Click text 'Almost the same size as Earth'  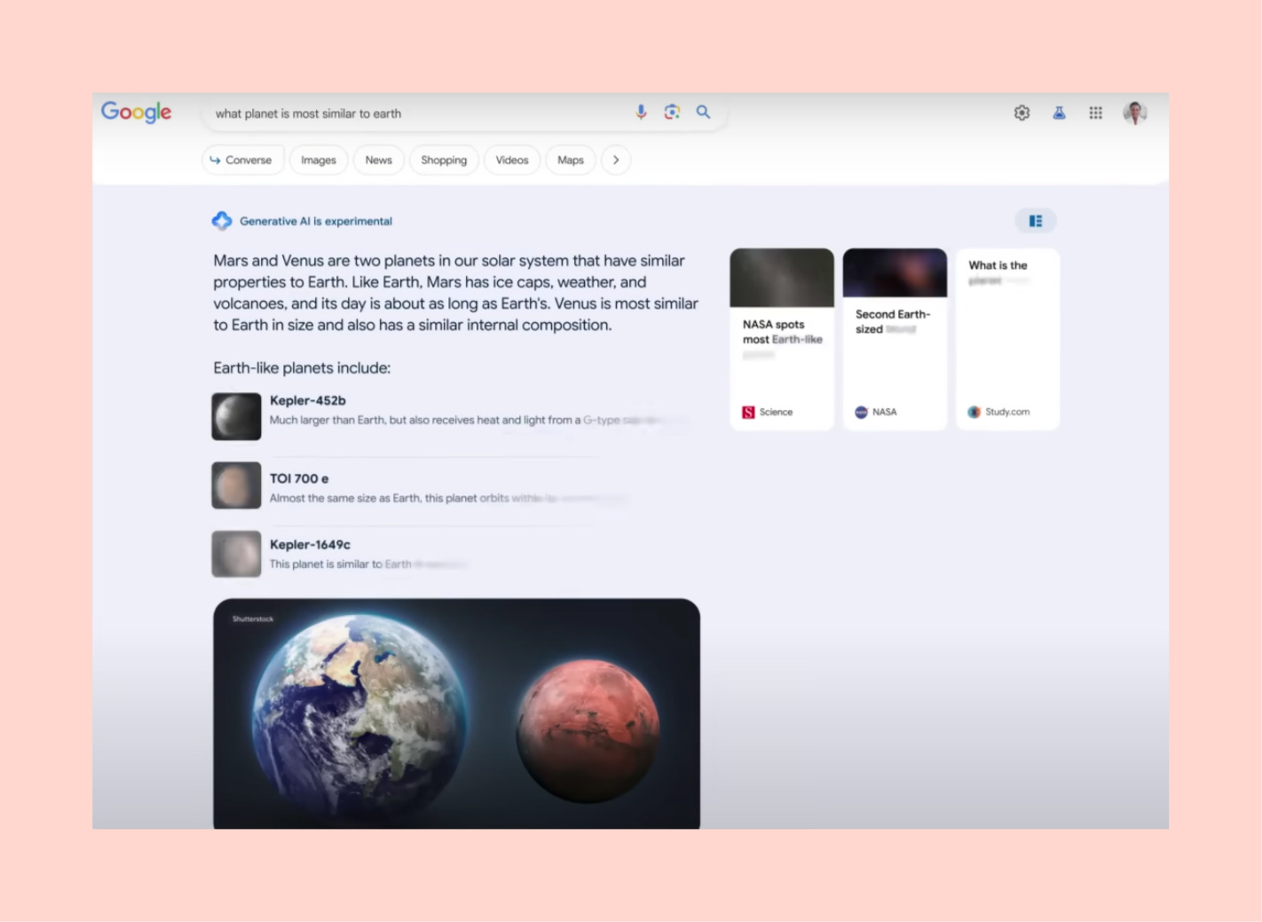tap(345, 498)
